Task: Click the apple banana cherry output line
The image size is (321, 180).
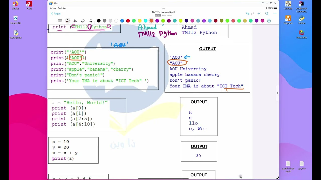Action: click(x=195, y=74)
